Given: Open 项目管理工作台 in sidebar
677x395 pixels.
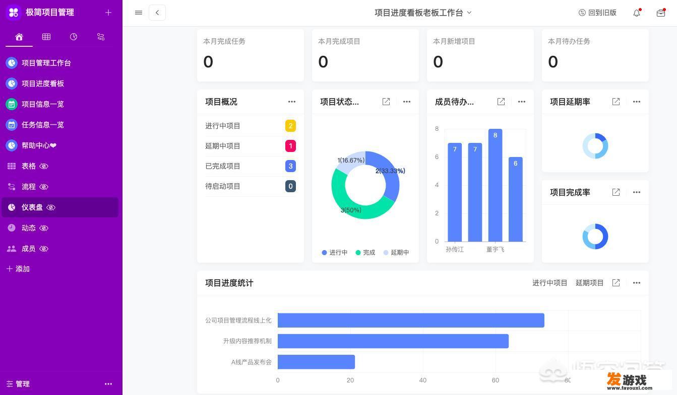Looking at the screenshot, I should pos(60,63).
